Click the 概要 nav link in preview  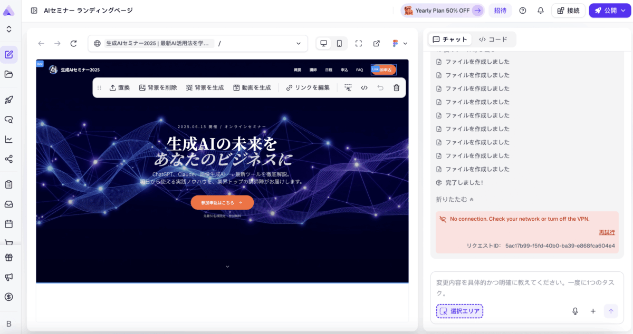pos(298,70)
